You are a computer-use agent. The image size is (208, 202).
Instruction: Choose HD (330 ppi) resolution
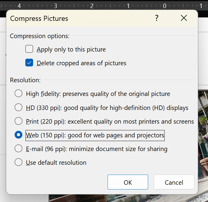[18, 107]
